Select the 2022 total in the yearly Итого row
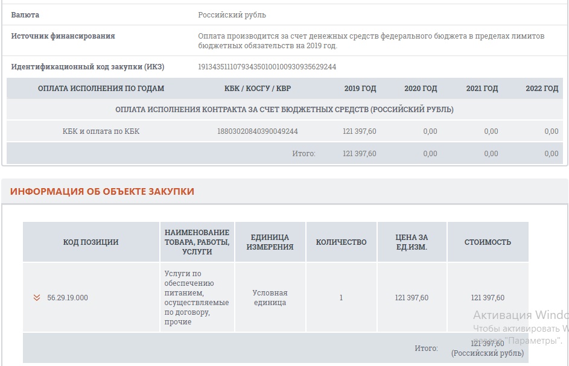 552,153
